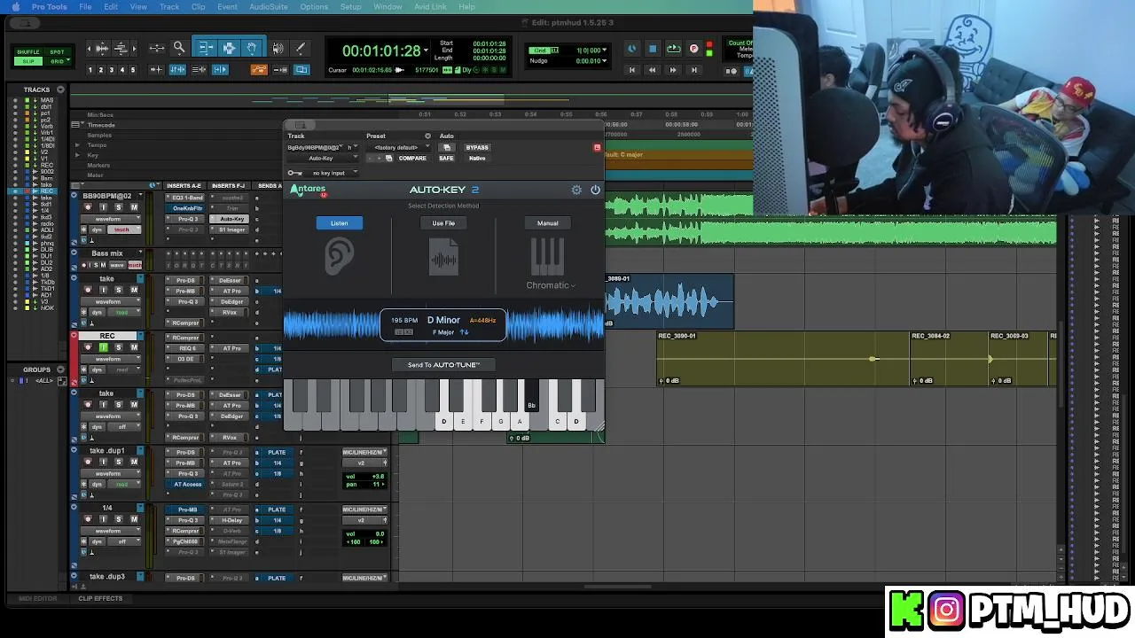Open the Window menu
The height and width of the screenshot is (638, 1135).
(x=387, y=7)
